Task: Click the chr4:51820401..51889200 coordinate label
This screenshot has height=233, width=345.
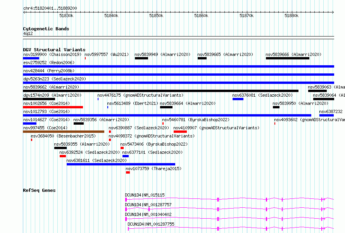Action: coord(50,9)
